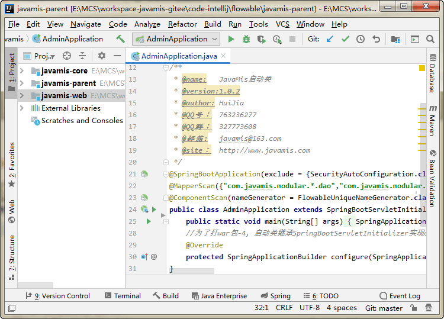Viewport: 444px width, 319px height.
Task: Toggle the 2: Favorites tool window
Action: [x=12, y=165]
